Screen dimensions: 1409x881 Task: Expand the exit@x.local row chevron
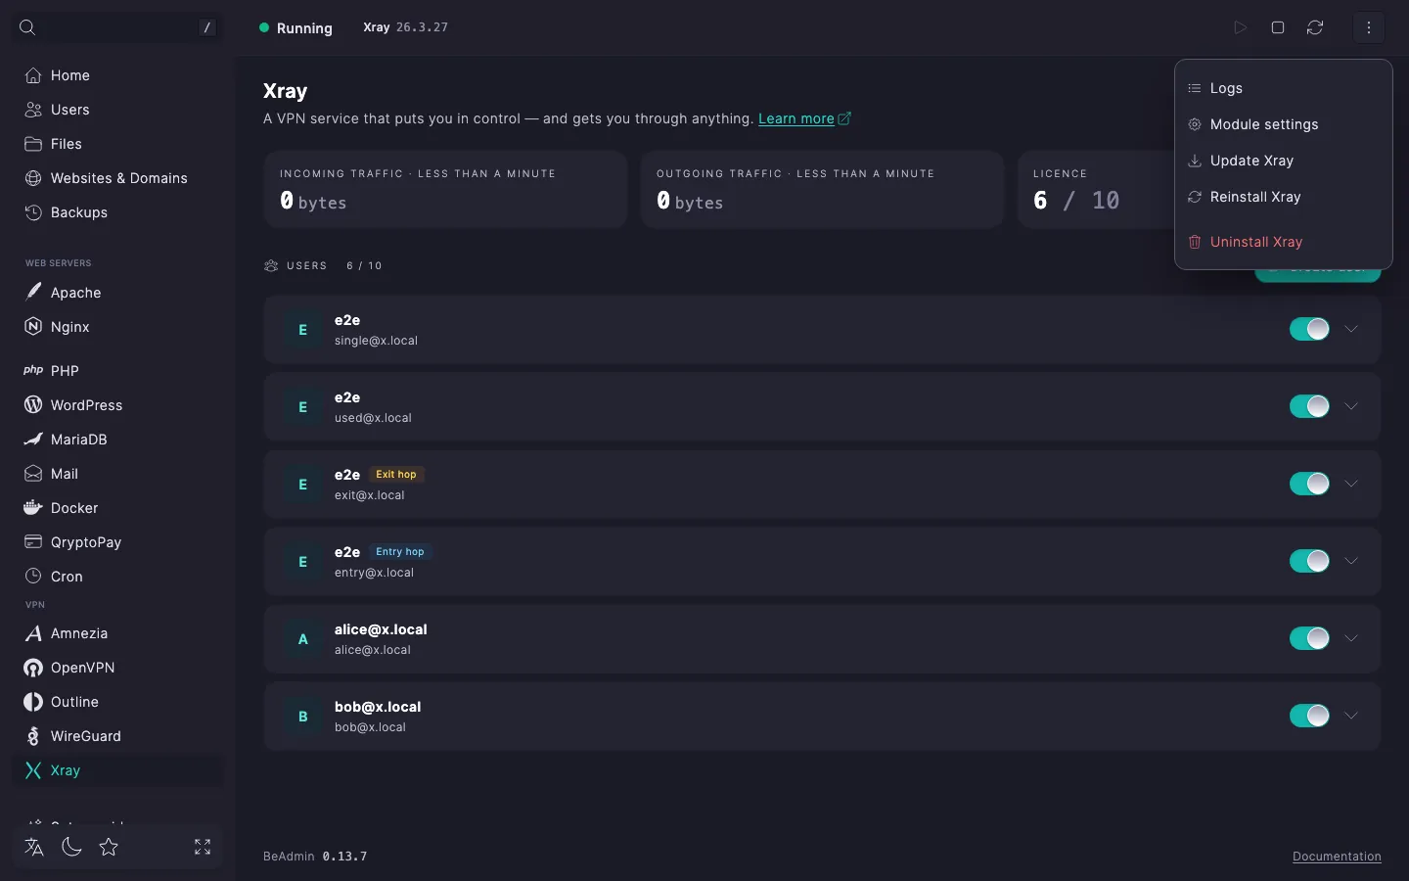(x=1351, y=484)
